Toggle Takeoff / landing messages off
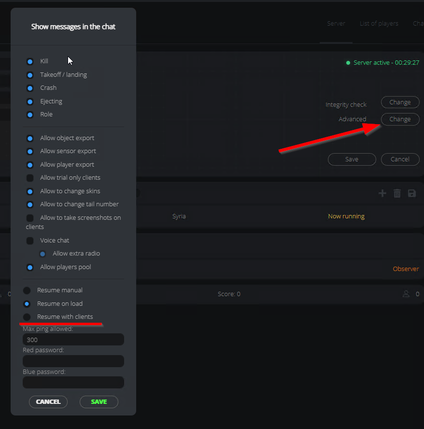The width and height of the screenshot is (424, 429). 30,75
